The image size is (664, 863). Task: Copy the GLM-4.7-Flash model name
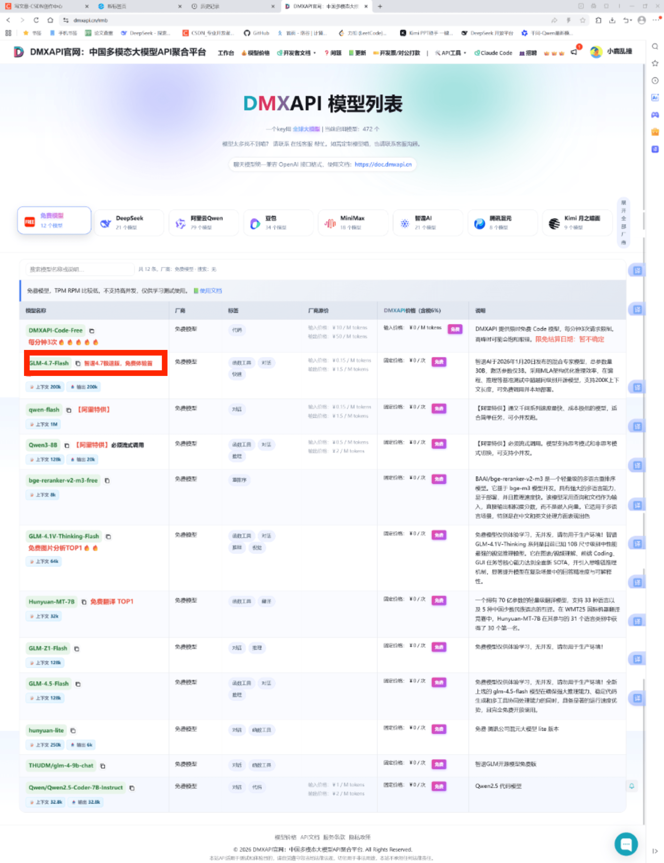pos(78,363)
